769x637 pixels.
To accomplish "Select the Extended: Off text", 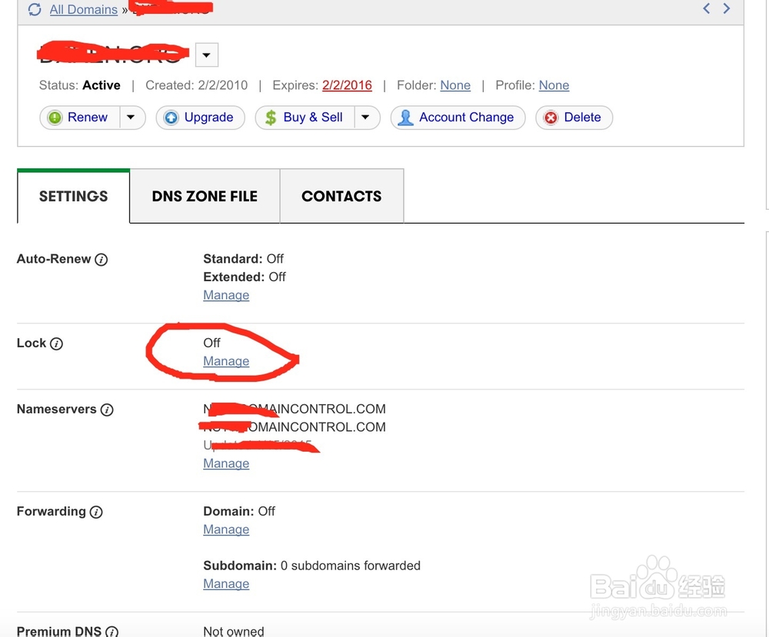I will pyautogui.click(x=245, y=277).
